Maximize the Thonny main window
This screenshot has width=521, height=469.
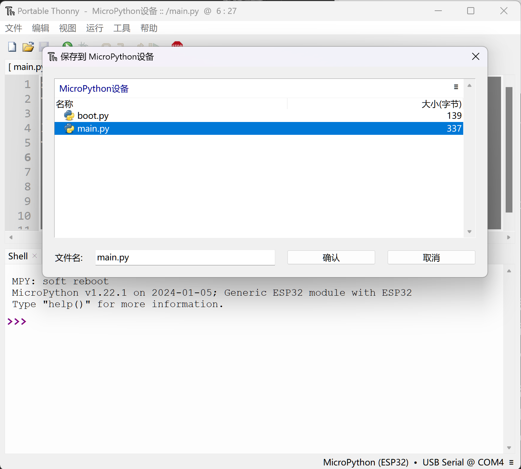tap(471, 11)
